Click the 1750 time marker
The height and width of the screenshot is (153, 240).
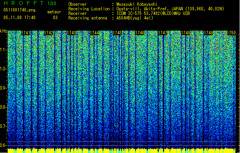coord(231,33)
